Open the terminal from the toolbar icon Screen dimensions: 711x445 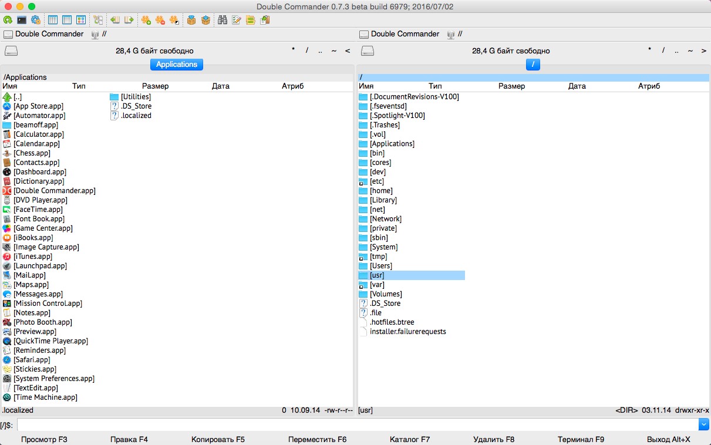pyautogui.click(x=22, y=20)
